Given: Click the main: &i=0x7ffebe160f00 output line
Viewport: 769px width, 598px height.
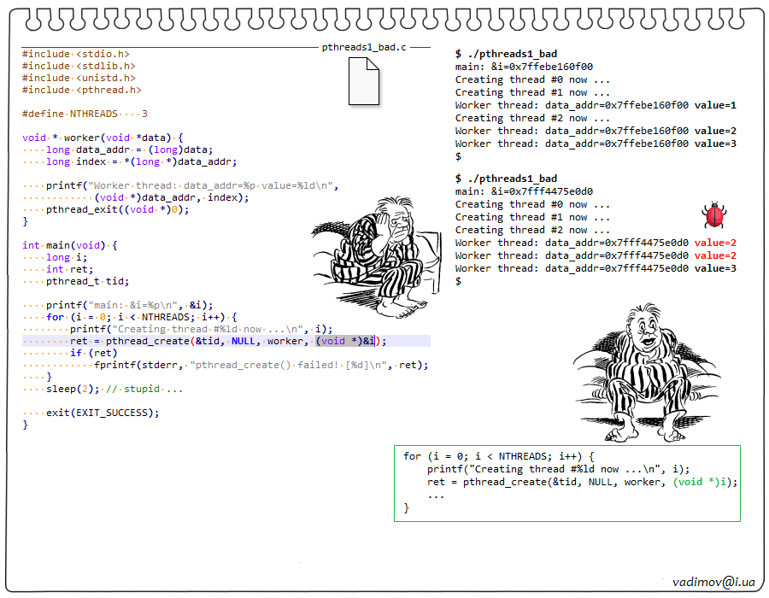Looking at the screenshot, I should 524,67.
